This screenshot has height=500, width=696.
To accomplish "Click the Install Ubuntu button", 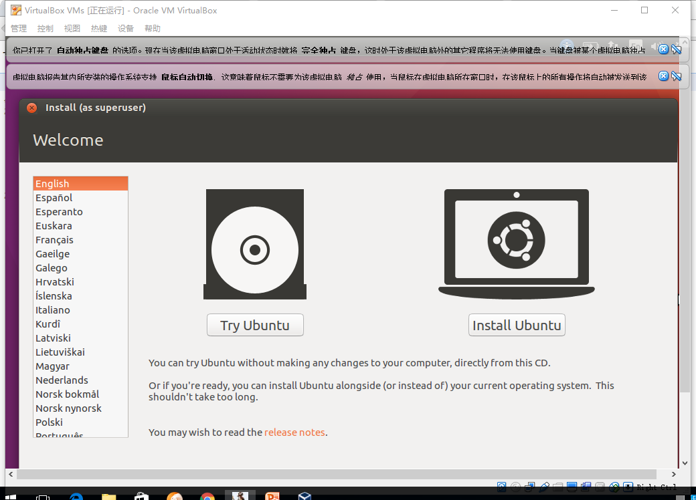I will coord(517,325).
